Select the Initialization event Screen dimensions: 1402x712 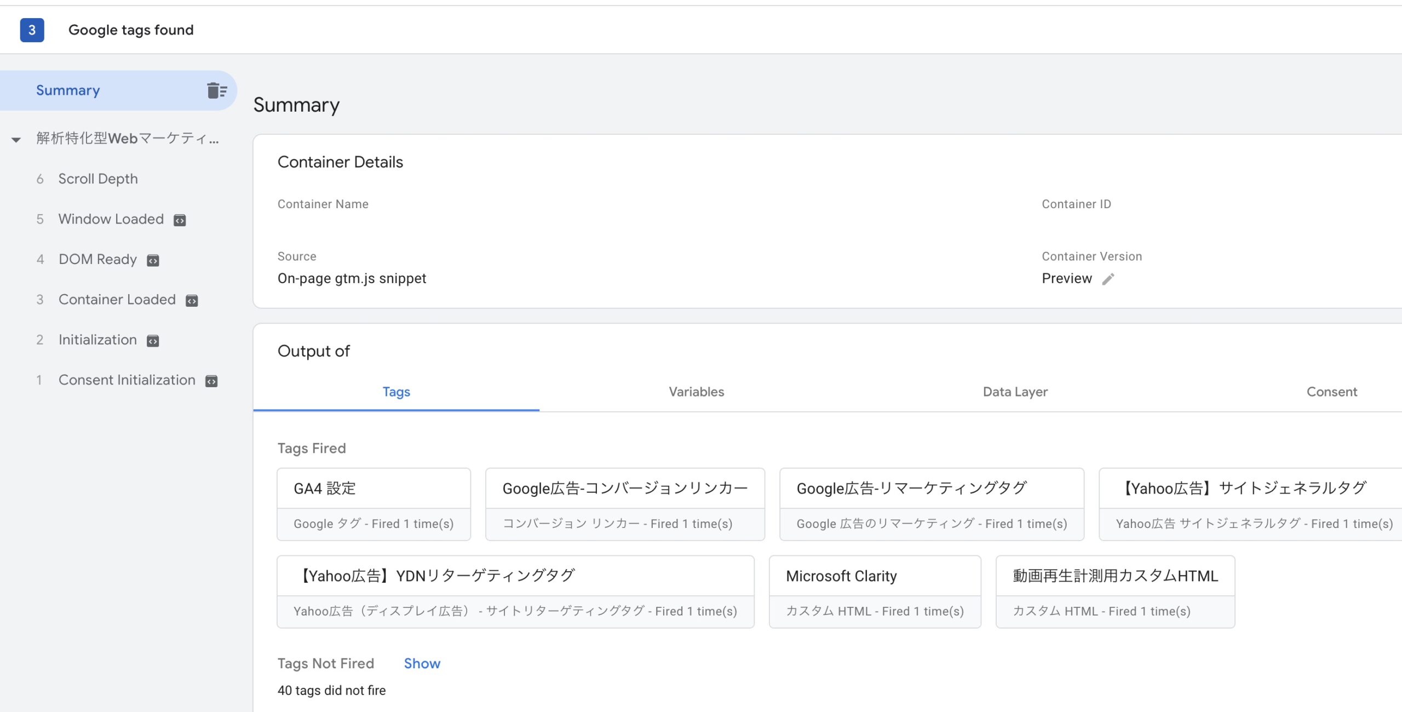[98, 340]
